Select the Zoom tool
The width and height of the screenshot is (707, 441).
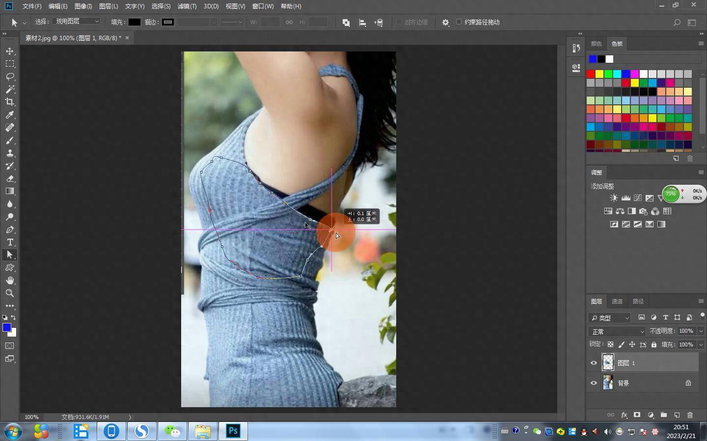click(10, 293)
